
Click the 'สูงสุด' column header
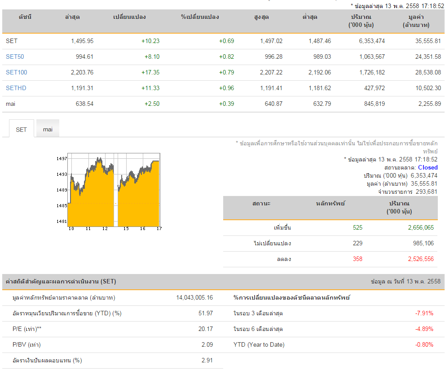[x=261, y=17]
